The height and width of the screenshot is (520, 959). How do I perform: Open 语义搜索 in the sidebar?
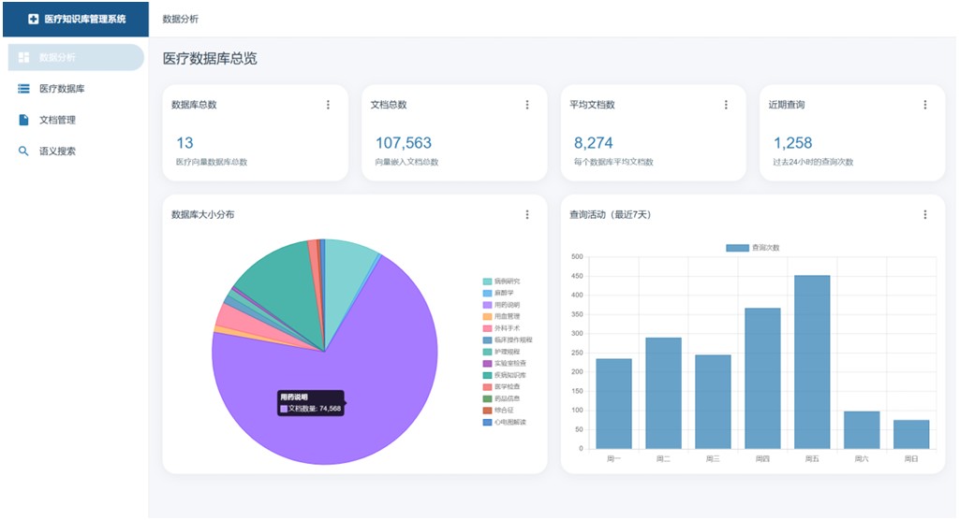pyautogui.click(x=76, y=151)
